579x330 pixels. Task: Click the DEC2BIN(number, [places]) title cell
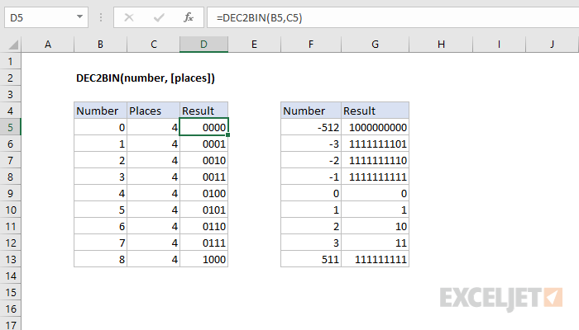[145, 78]
